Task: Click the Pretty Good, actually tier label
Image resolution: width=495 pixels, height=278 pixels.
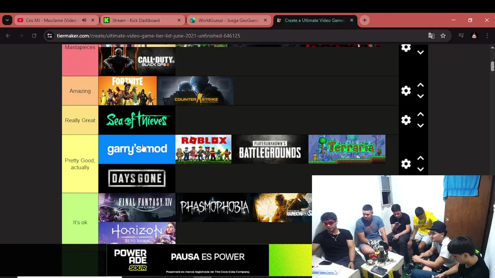Action: pos(80,164)
